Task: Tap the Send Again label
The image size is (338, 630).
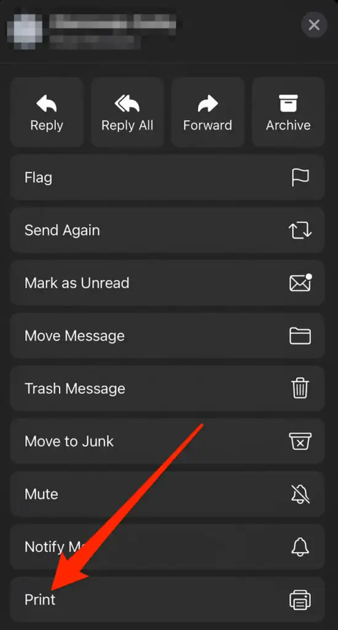Action: tap(62, 231)
